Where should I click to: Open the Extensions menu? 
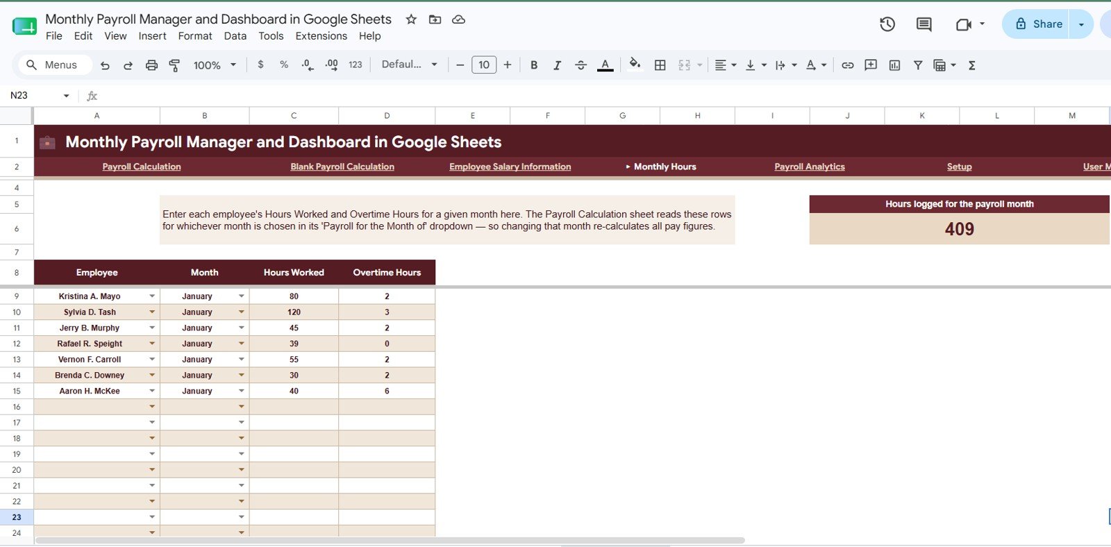point(321,36)
